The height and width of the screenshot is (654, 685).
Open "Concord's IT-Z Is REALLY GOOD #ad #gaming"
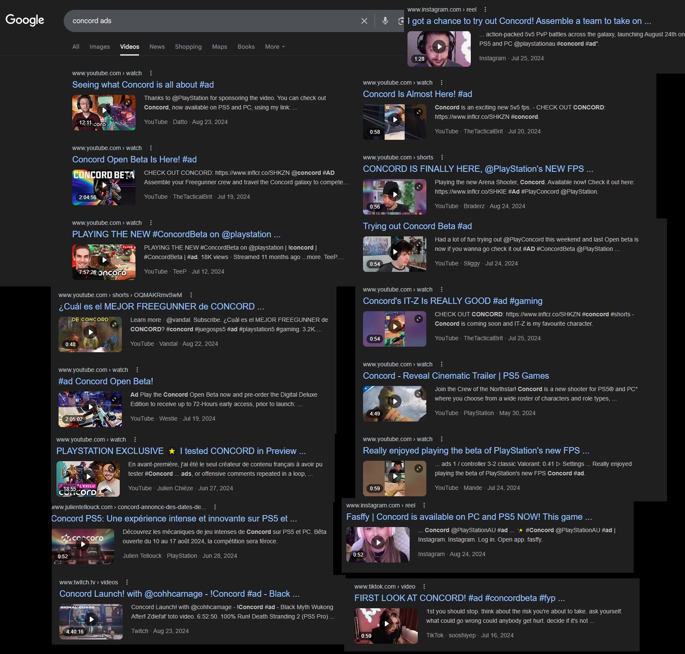point(452,301)
